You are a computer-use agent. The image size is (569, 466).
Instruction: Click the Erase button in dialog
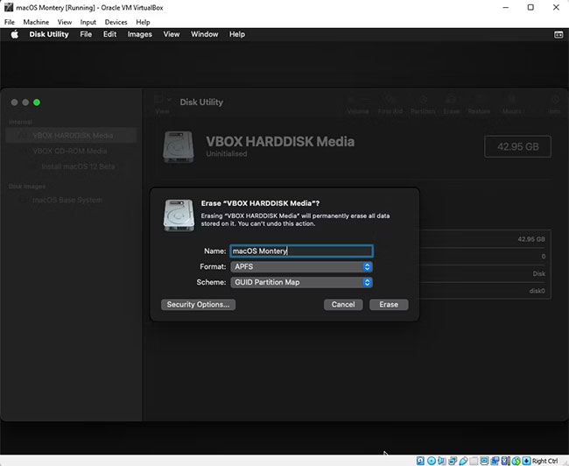[x=389, y=304]
